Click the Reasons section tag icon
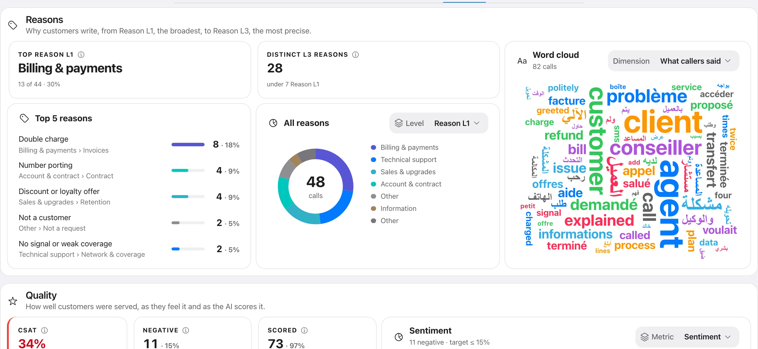The image size is (758, 349). pos(13,25)
